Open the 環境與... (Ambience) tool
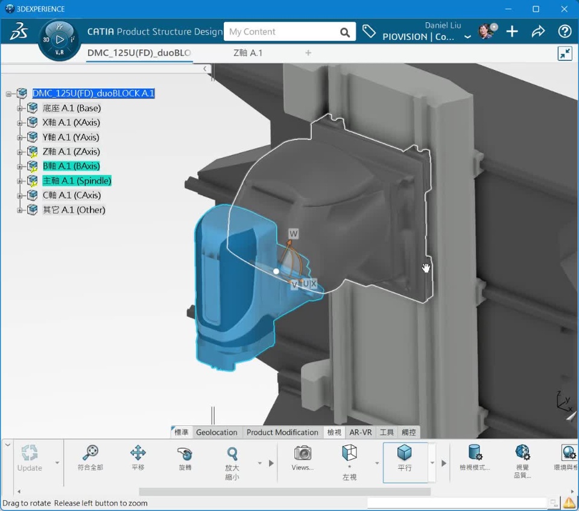This screenshot has width=579, height=511. [566, 458]
